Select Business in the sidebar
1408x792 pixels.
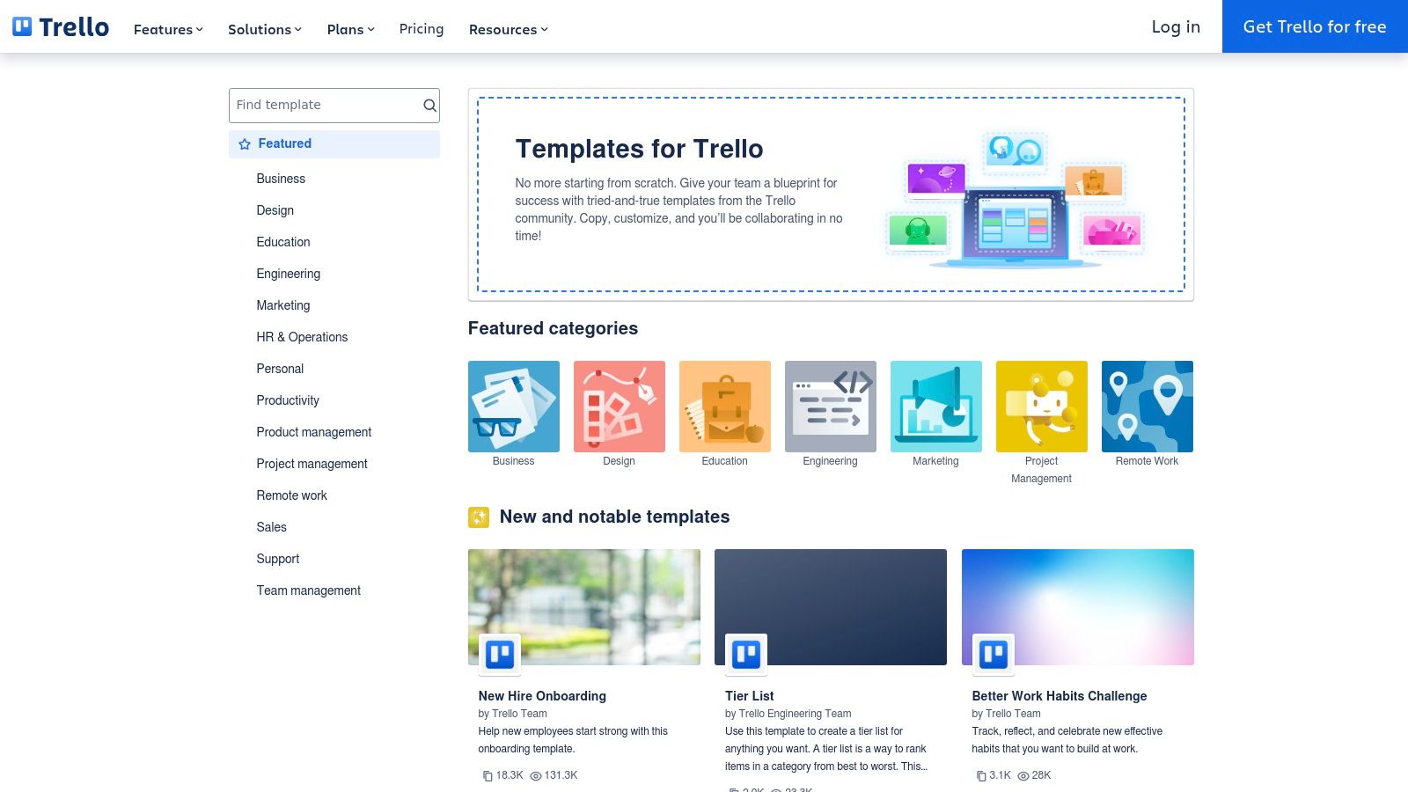(x=281, y=179)
